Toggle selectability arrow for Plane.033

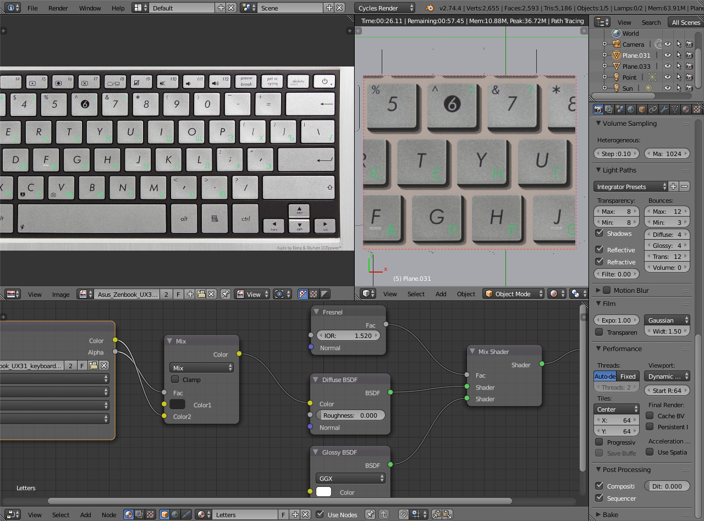679,66
